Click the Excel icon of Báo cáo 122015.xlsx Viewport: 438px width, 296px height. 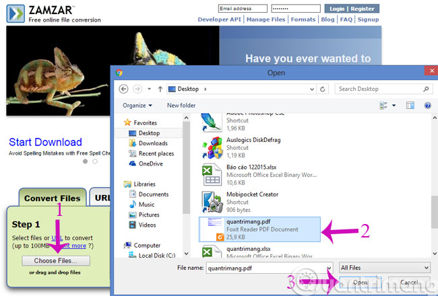click(212, 175)
